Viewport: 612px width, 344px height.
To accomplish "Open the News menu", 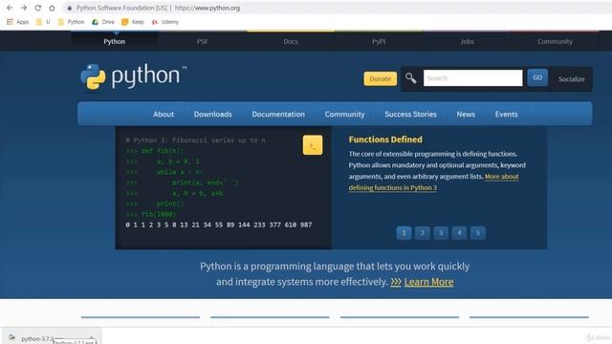I will click(x=466, y=115).
